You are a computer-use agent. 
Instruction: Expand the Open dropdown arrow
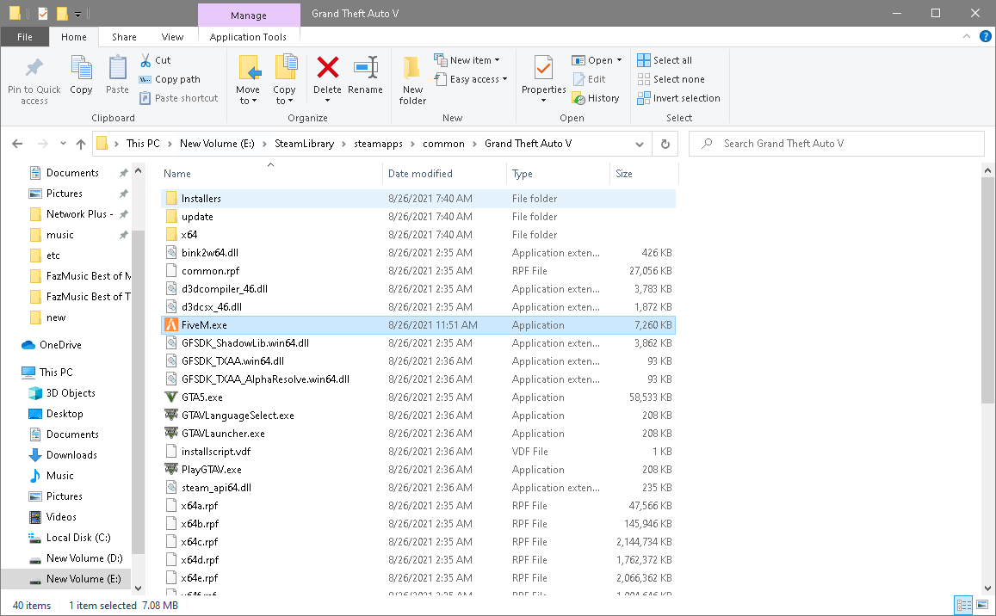[x=619, y=60]
